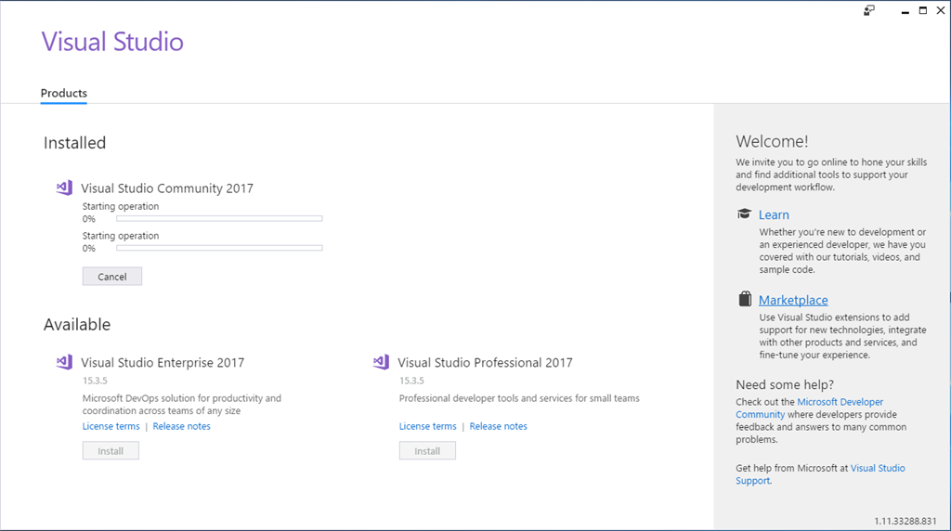Open the Learn link
The width and height of the screenshot is (951, 531).
pyautogui.click(x=774, y=214)
